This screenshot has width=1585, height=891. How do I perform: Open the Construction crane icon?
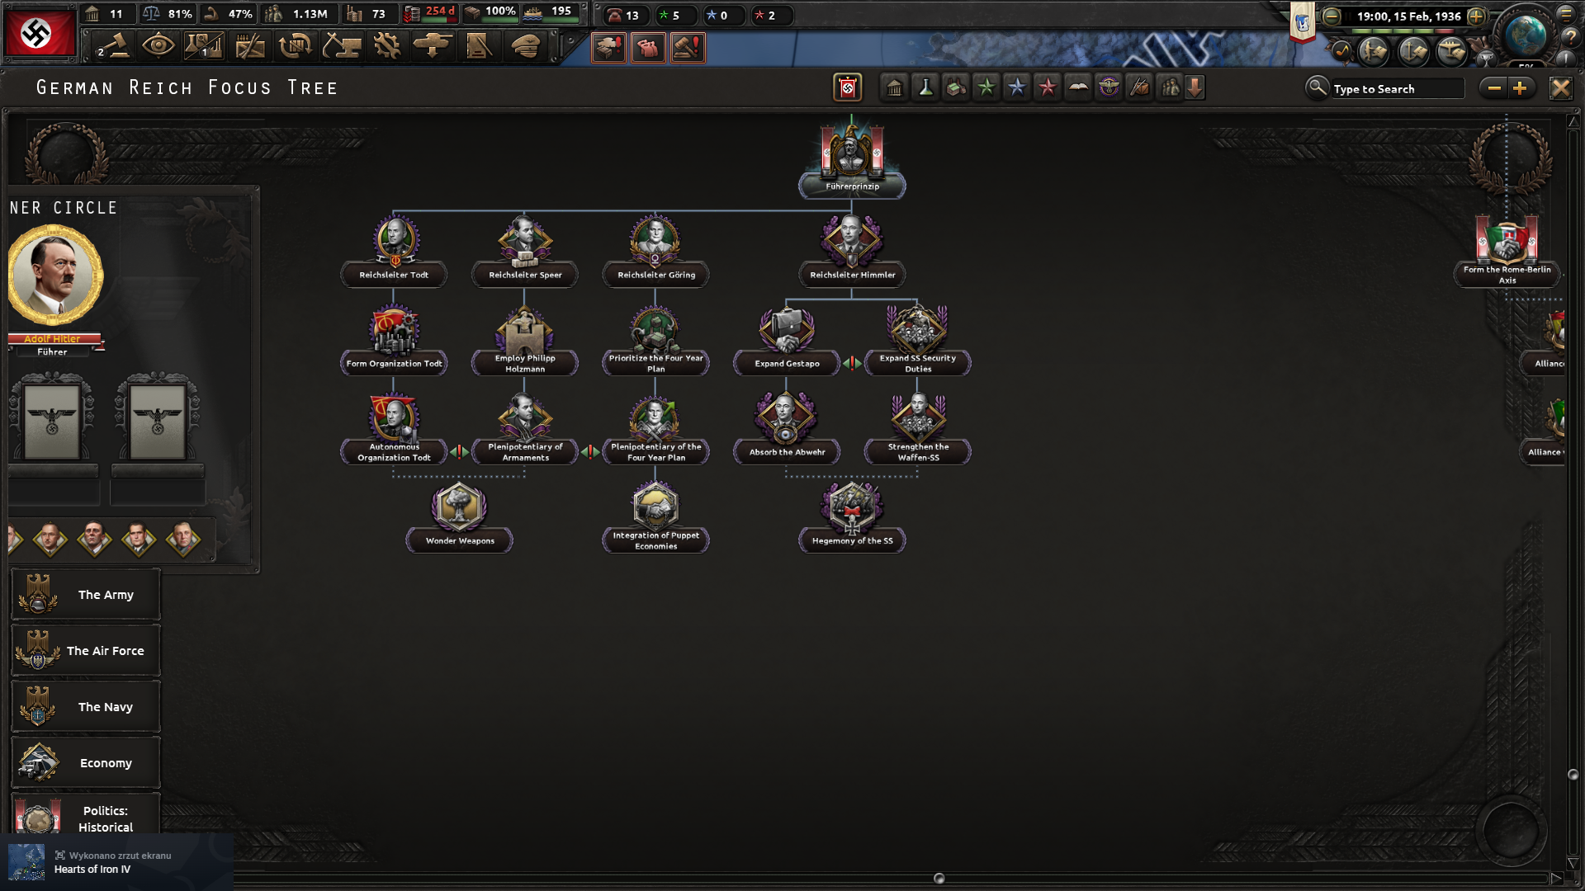[341, 46]
